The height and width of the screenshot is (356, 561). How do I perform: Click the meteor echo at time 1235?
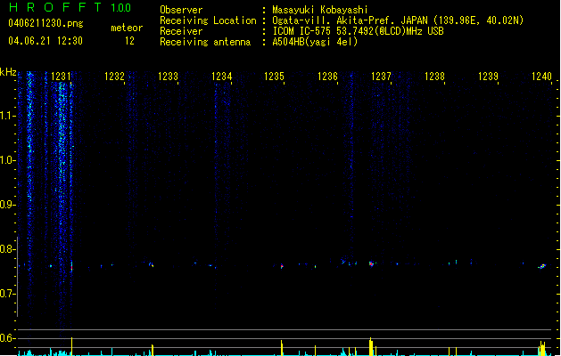282,266
